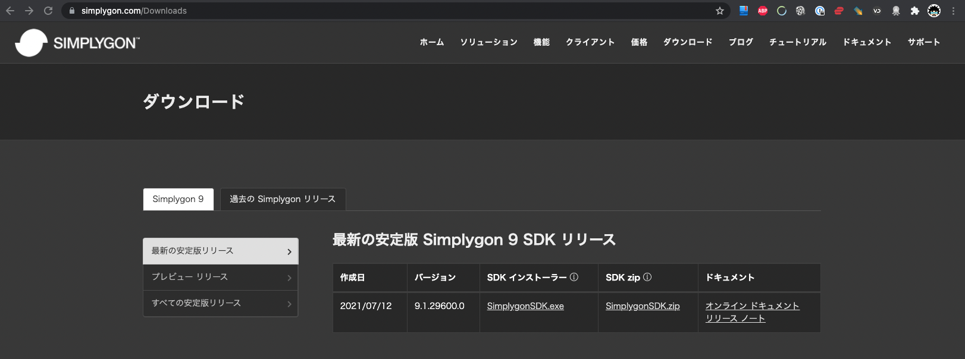Open the 機能 nav item
The image size is (965, 359).
tap(541, 42)
